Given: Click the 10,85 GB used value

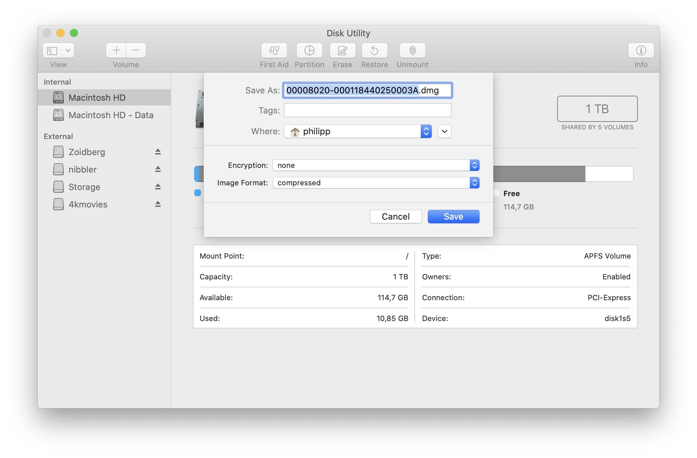Looking at the screenshot, I should pos(392,318).
